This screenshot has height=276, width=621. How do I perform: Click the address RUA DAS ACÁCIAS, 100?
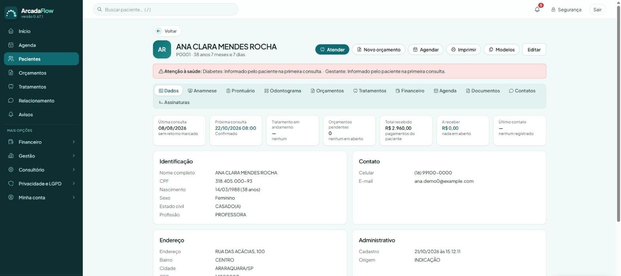(240, 251)
